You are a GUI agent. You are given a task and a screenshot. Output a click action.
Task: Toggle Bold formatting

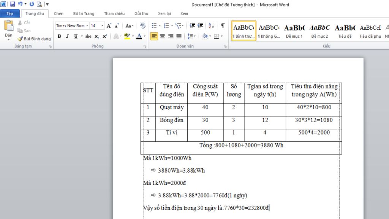[x=59, y=36]
